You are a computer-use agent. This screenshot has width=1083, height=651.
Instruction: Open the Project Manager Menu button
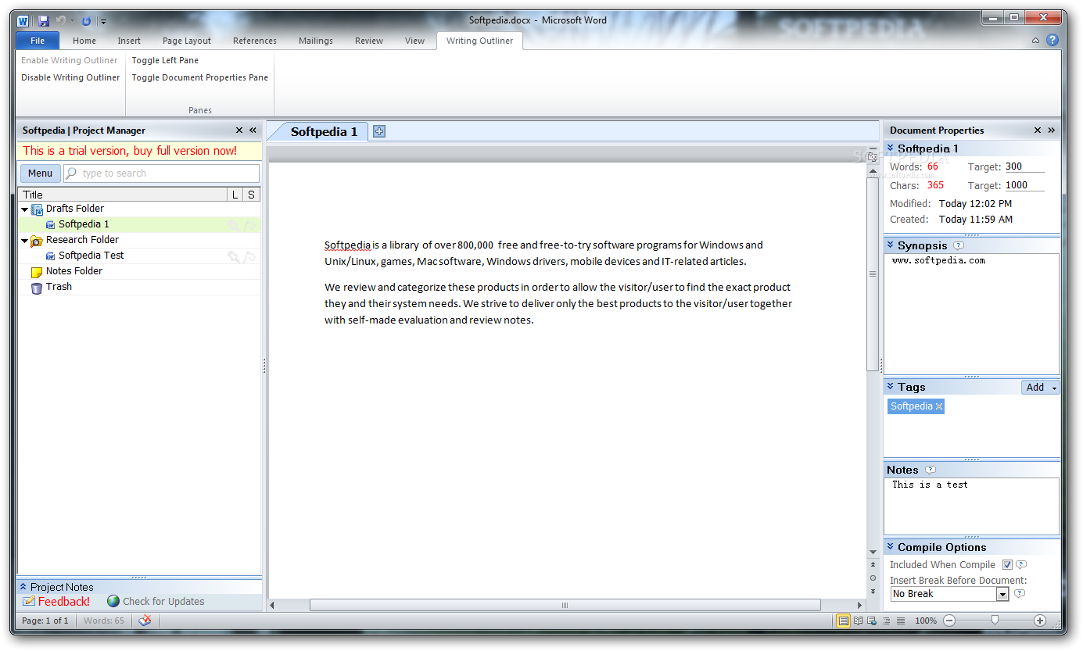[41, 173]
